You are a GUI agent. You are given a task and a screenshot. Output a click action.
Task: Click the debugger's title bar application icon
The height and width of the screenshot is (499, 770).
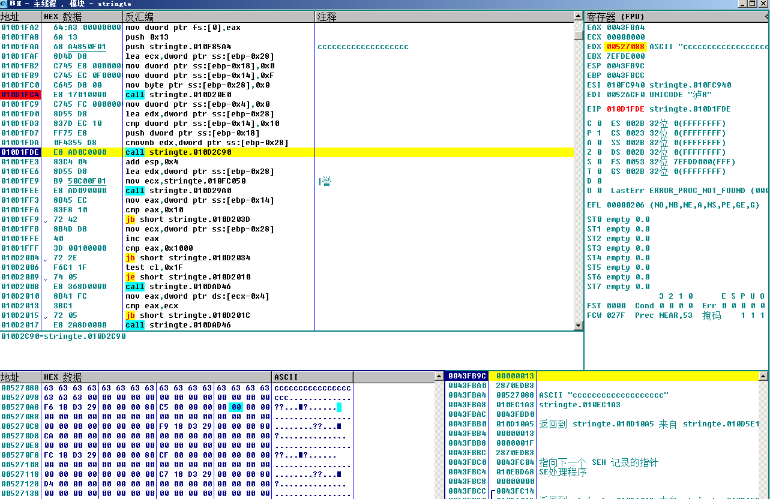tap(4, 4)
